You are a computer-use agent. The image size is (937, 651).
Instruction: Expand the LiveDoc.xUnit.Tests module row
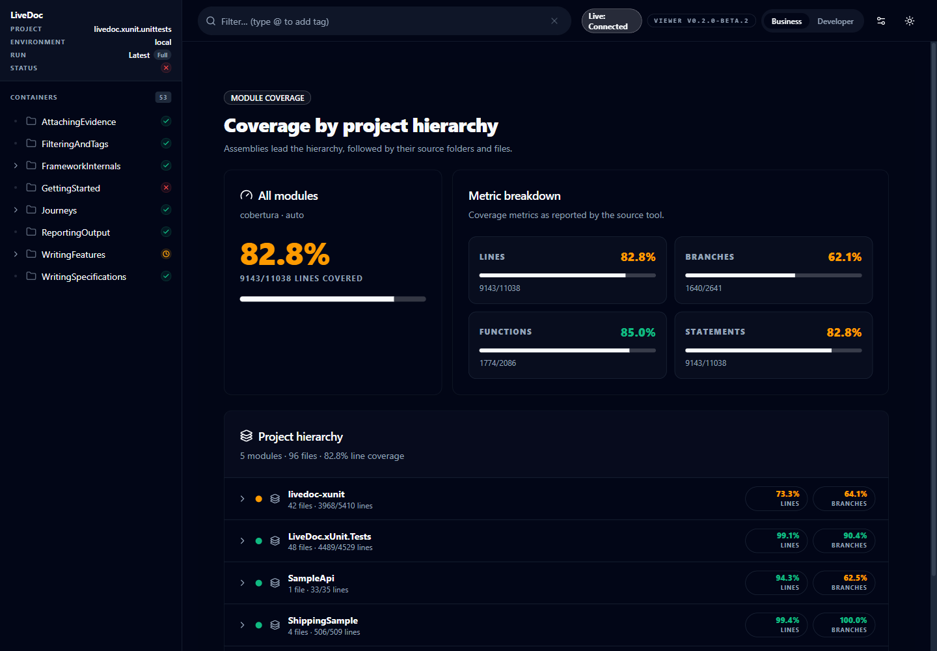(x=242, y=541)
